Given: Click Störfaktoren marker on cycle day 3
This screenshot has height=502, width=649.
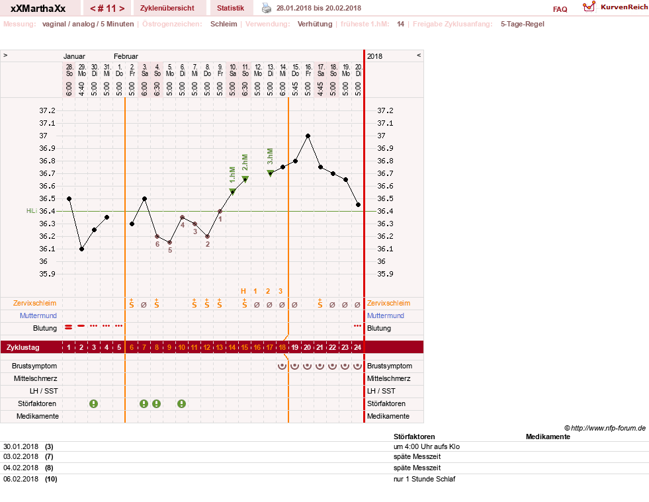Looking at the screenshot, I should tap(94, 403).
